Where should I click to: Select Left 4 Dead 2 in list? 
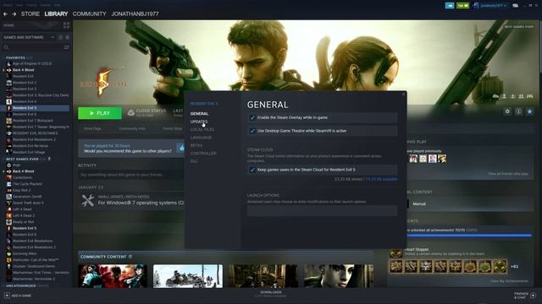point(24,215)
